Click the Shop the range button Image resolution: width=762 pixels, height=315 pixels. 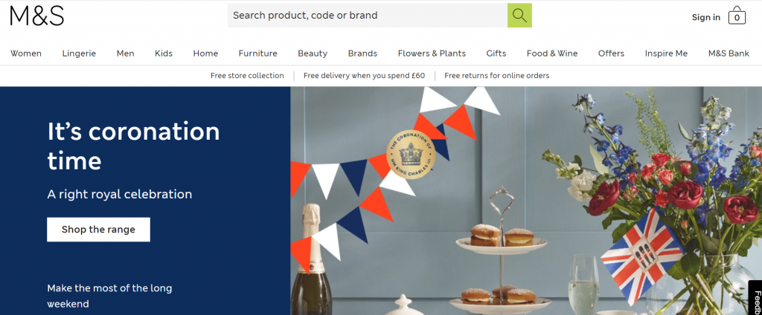click(99, 230)
